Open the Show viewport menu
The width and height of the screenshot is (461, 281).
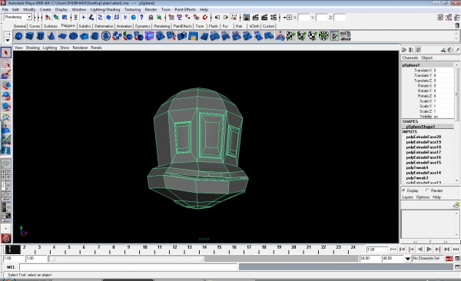65,48
